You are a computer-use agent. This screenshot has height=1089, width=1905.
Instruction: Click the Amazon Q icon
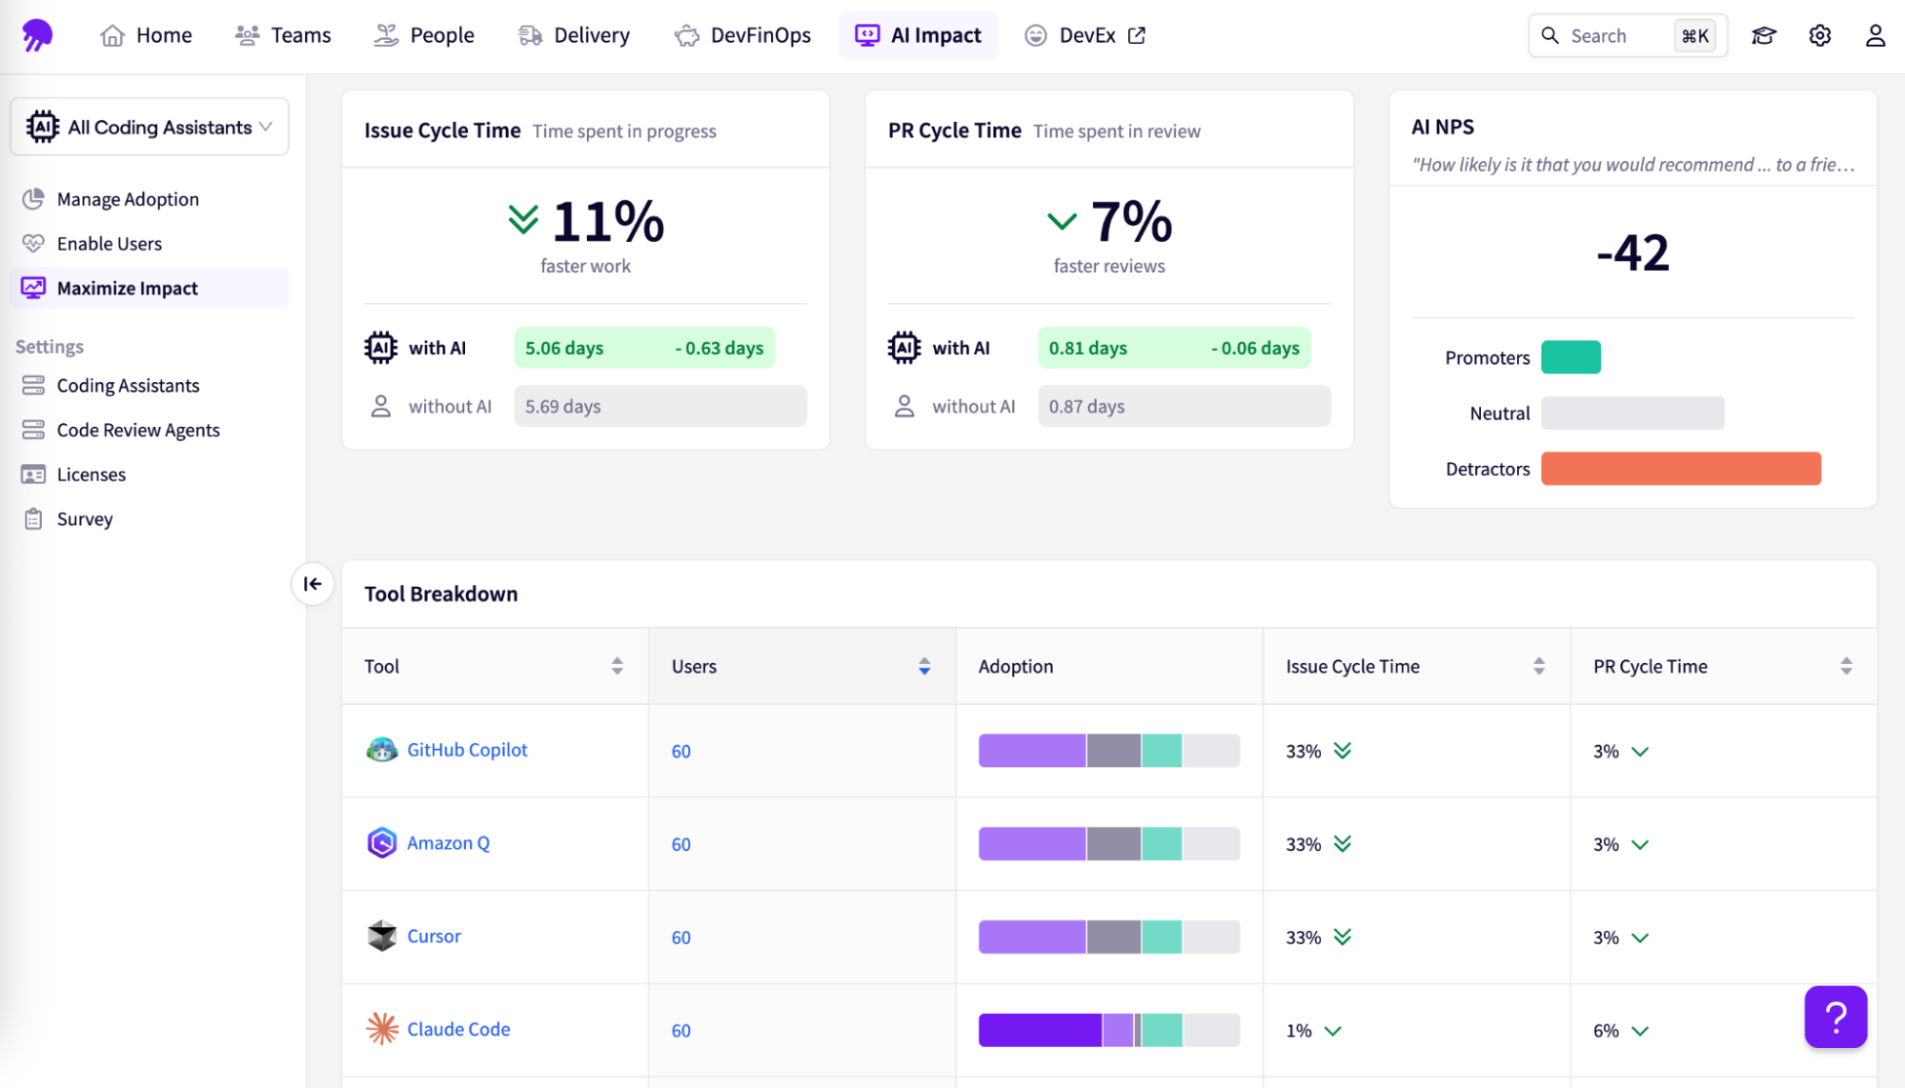(x=381, y=842)
